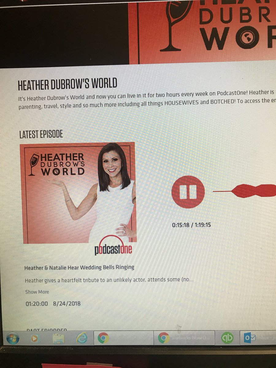The image size is (276, 368).
Task: Seek using the red waveform progress bar
Action: [x=244, y=191]
